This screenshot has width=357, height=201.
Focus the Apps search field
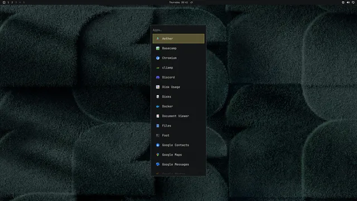pos(178,30)
